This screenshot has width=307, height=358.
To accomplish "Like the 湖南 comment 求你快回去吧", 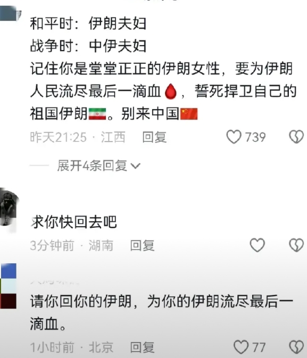I will [x=257, y=245].
